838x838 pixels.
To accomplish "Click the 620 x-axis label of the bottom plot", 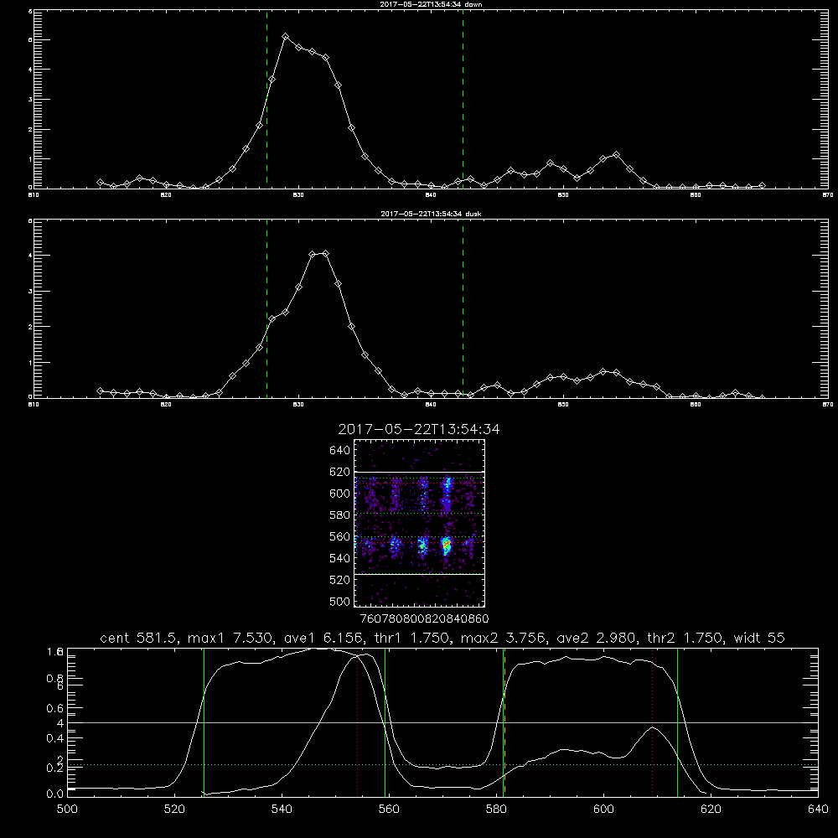I will point(711,809).
